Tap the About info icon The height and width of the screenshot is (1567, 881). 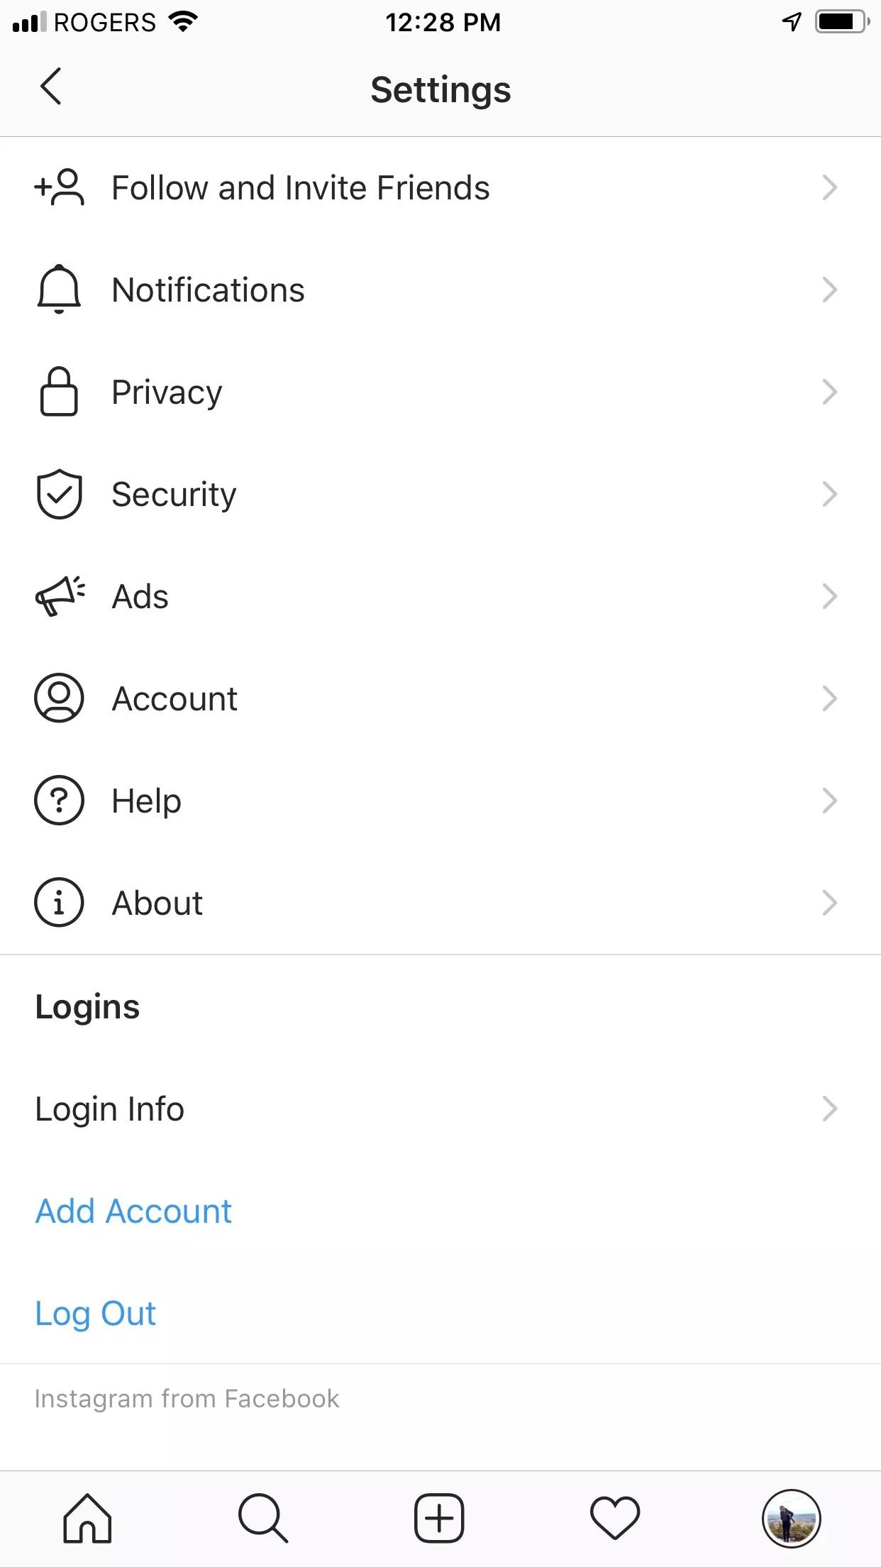pos(59,903)
